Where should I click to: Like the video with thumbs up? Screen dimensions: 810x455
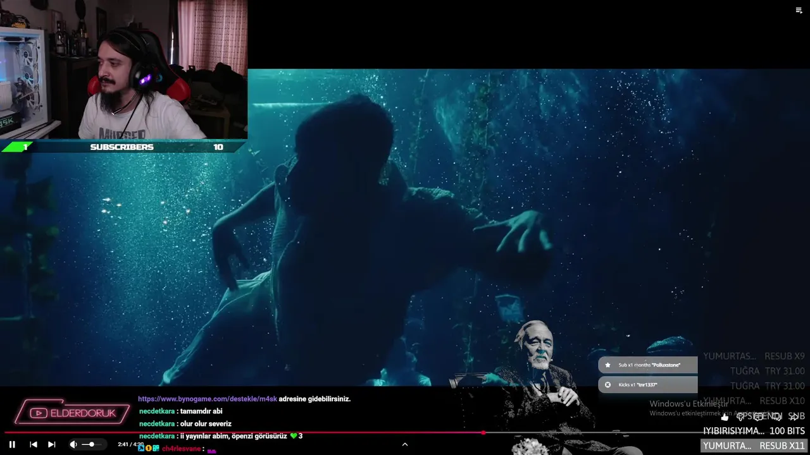tap(725, 416)
